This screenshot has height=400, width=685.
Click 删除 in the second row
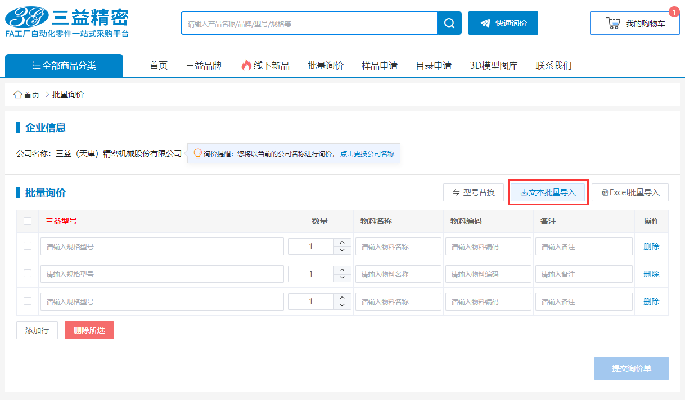(651, 274)
